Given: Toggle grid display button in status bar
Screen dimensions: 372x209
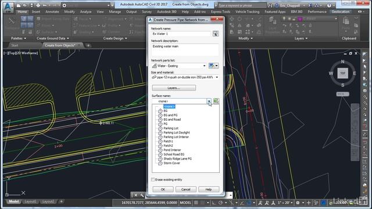Looking at the screenshot, I should (x=196, y=203).
